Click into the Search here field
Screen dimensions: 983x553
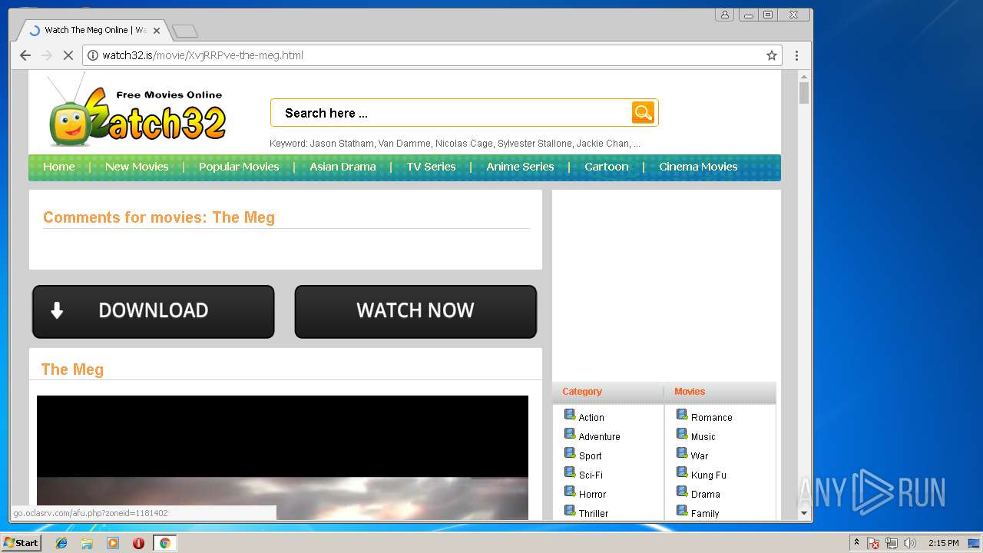tap(453, 113)
